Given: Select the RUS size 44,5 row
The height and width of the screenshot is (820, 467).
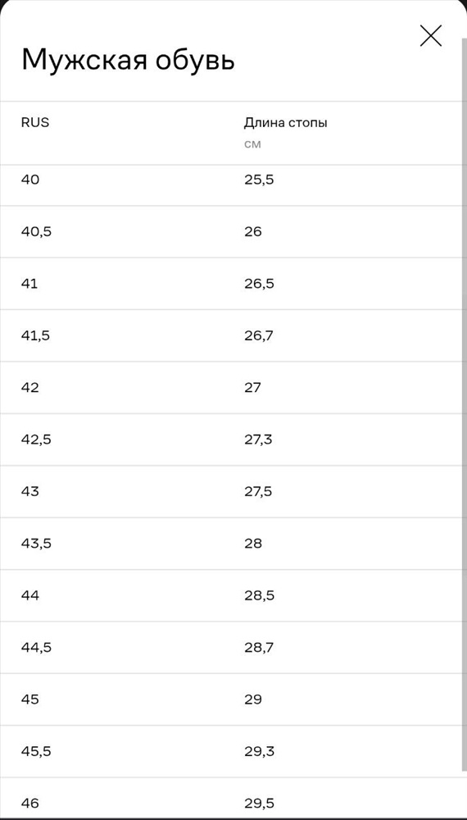Looking at the screenshot, I should 231,648.
